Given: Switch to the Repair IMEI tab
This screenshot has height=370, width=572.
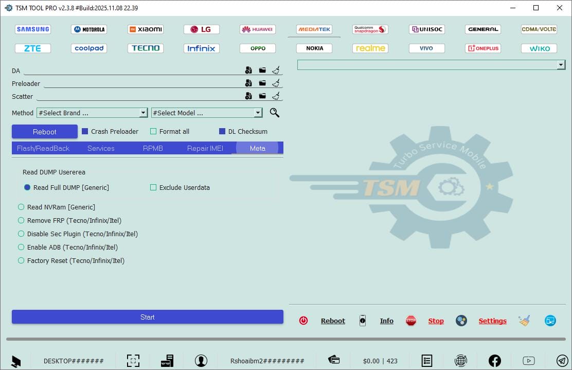Looking at the screenshot, I should click(205, 148).
